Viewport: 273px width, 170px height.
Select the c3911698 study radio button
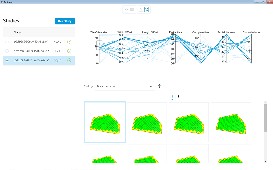click(x=7, y=60)
